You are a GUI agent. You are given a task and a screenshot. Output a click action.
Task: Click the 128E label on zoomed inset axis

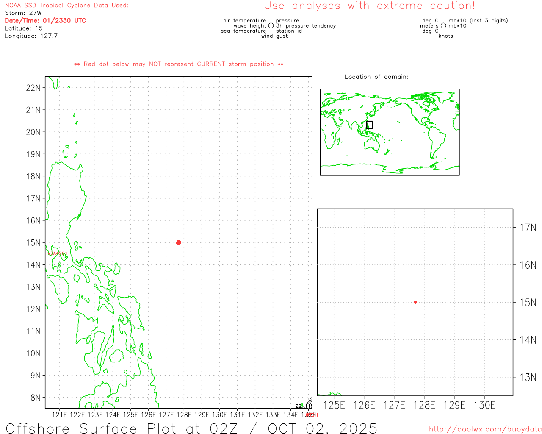pos(424,406)
